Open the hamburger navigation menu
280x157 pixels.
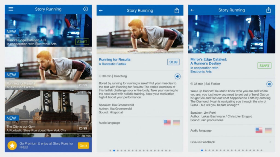tap(11, 9)
